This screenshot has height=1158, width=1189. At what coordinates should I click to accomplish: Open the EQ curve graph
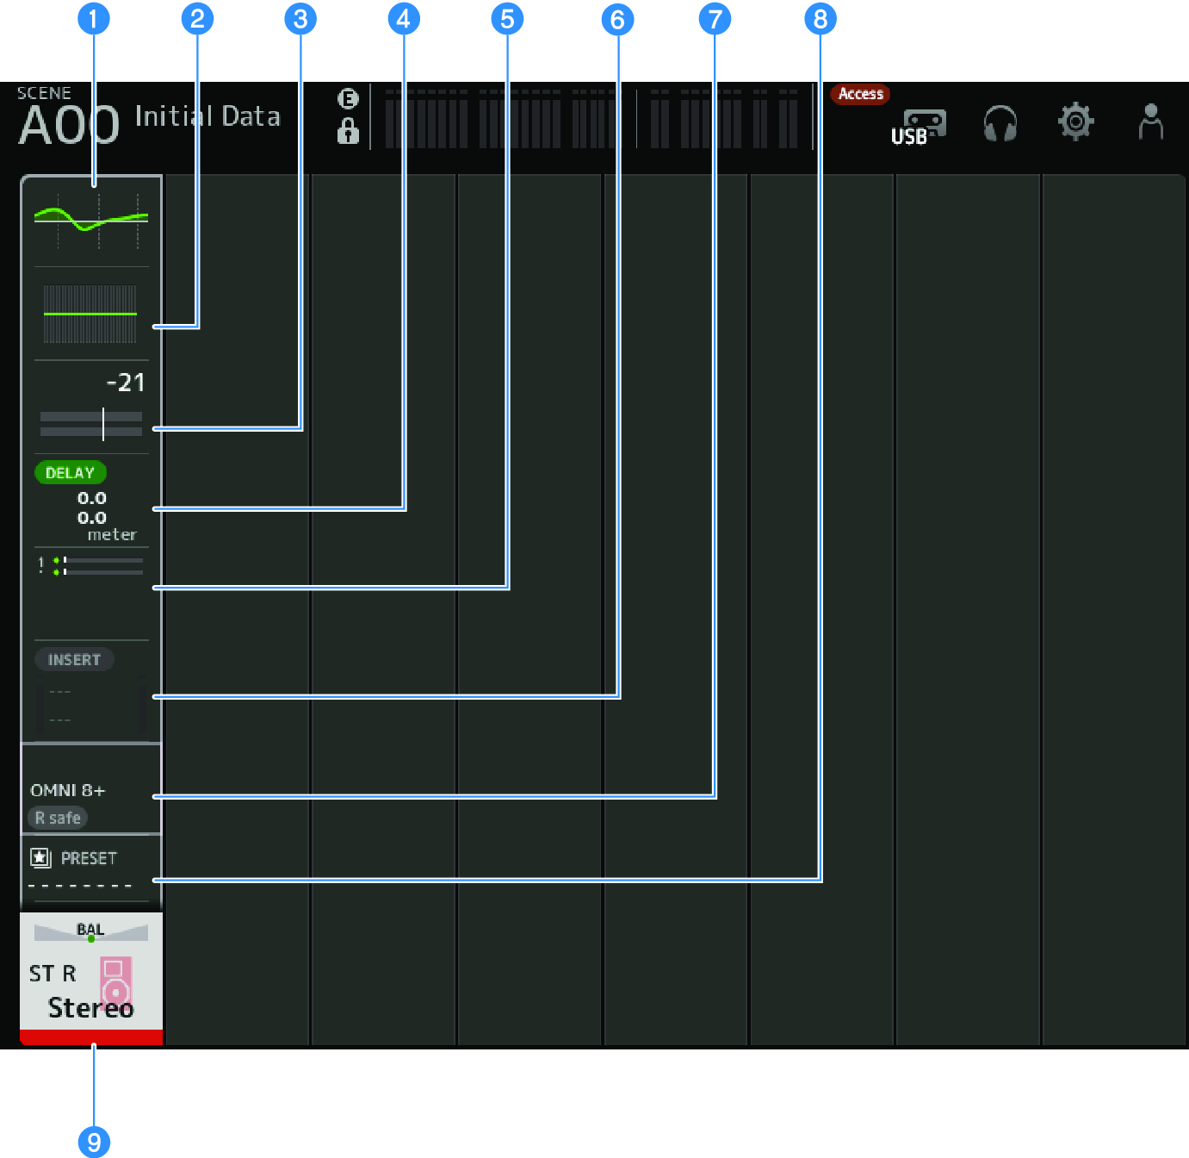91,221
